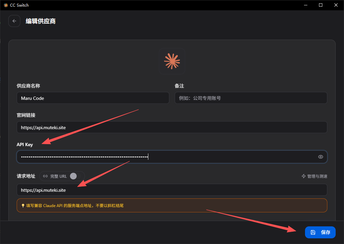Viewport: 344px width, 244px height.
Task: Click the lightbulb hint icon
Action: (23, 206)
